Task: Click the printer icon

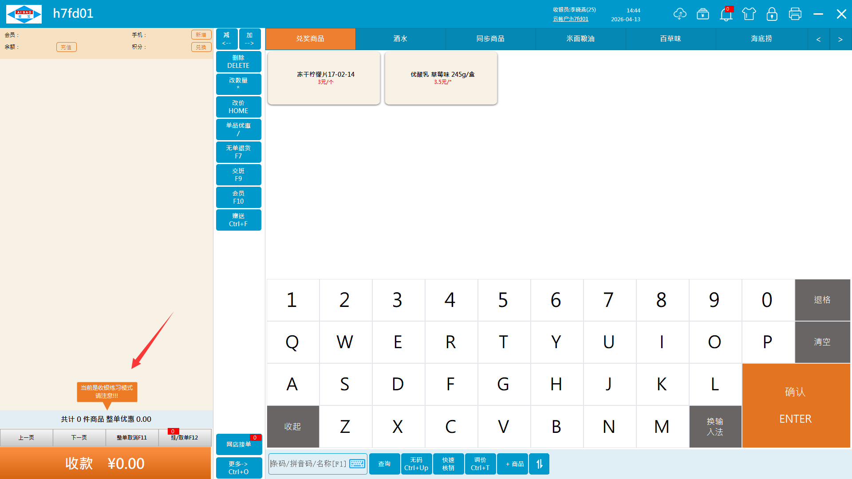Action: (795, 14)
